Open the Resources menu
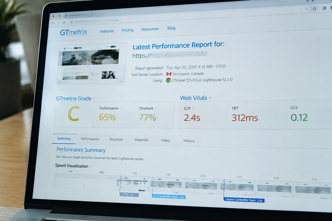The image size is (332, 221). click(x=150, y=29)
